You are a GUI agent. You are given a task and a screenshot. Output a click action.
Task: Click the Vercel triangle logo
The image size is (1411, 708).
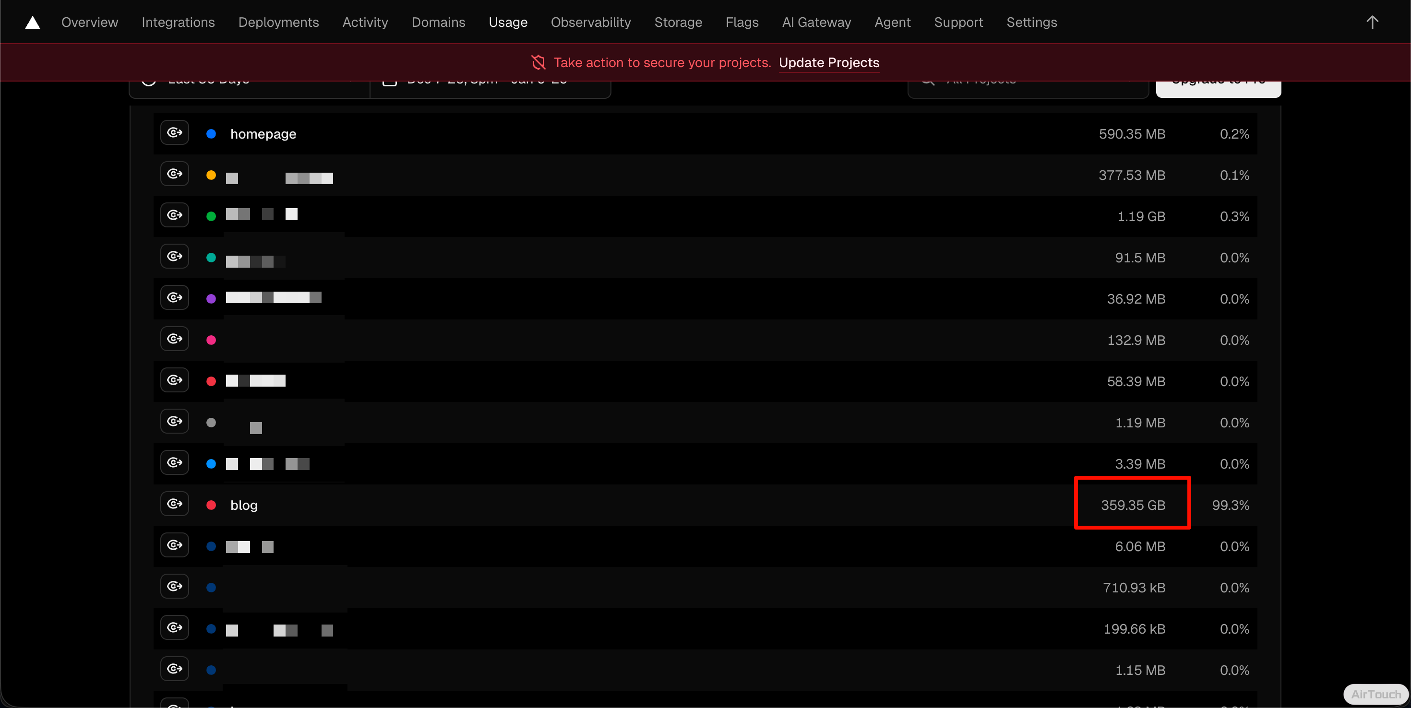(32, 23)
